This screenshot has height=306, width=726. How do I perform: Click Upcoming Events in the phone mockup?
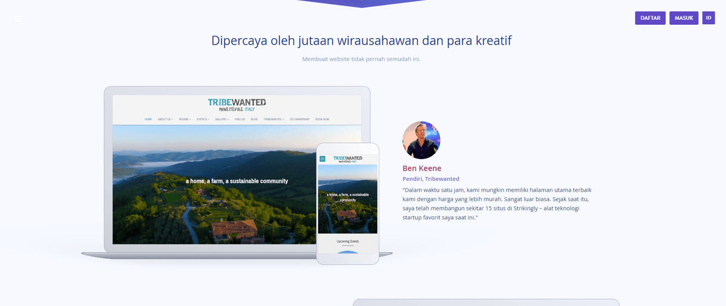(348, 241)
